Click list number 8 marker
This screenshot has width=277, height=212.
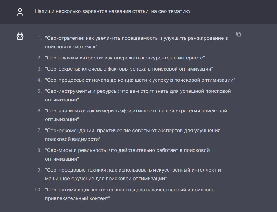pyautogui.click(x=39, y=150)
